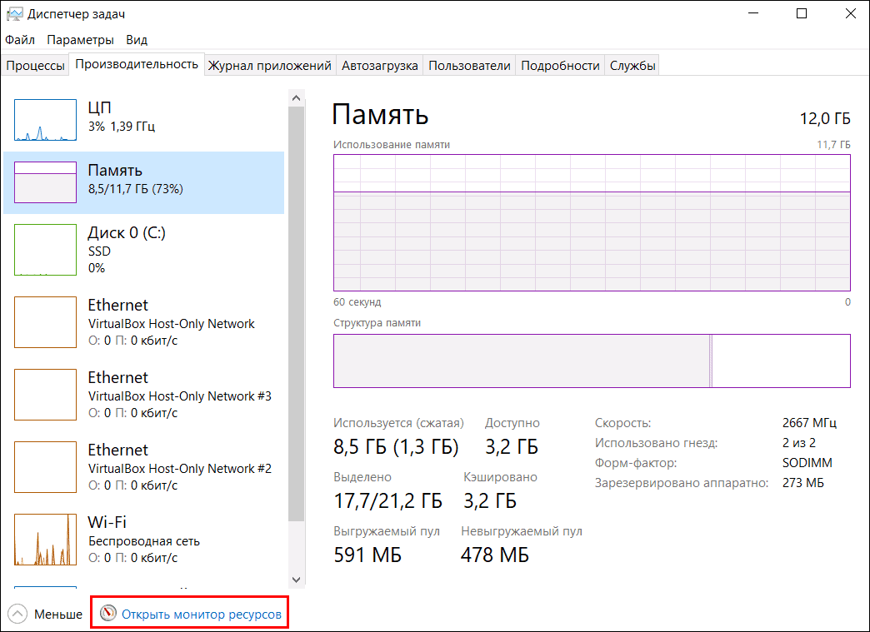Image resolution: width=870 pixels, height=632 pixels.
Task: Select the Wi-Fi activity graph thumbnail
Action: click(x=45, y=540)
